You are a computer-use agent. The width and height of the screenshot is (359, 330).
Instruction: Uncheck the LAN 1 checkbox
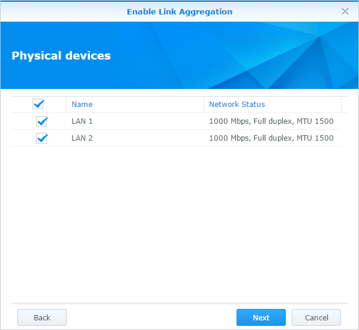(x=41, y=121)
